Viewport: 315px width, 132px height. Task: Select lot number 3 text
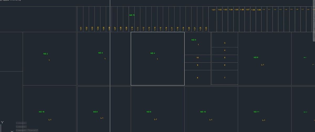[x=225, y=43]
